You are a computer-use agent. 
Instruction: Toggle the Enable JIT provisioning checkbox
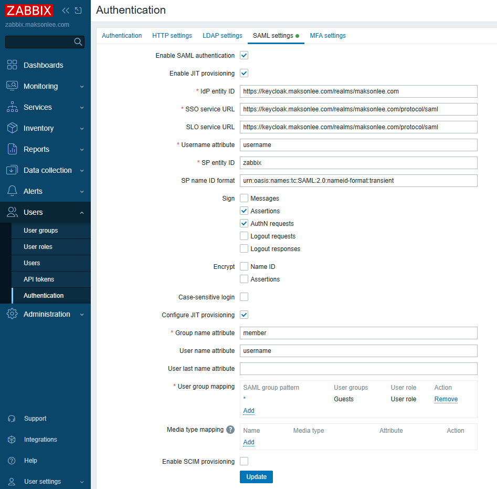(x=244, y=73)
